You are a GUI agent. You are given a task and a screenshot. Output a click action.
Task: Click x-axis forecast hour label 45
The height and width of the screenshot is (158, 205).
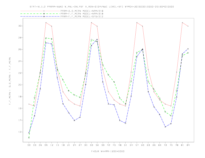[x=114, y=145]
